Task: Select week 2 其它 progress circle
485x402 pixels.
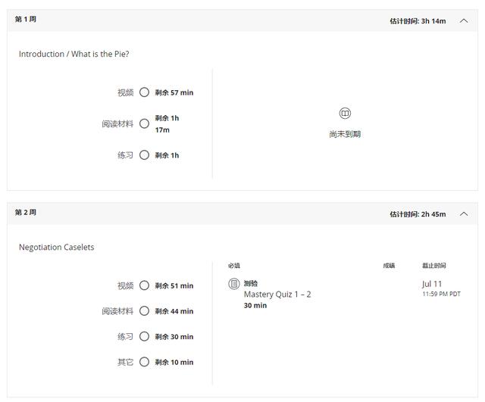Action: (145, 362)
